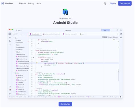Select the Split view mode
This screenshot has height=108, width=135.
110,37
